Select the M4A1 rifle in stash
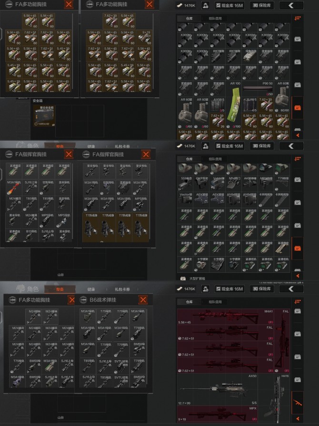Screen dimensions: 319x426 [x=225, y=316]
